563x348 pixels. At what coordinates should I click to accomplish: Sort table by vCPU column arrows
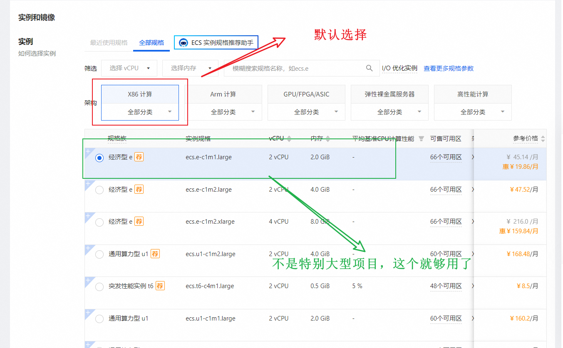point(289,139)
